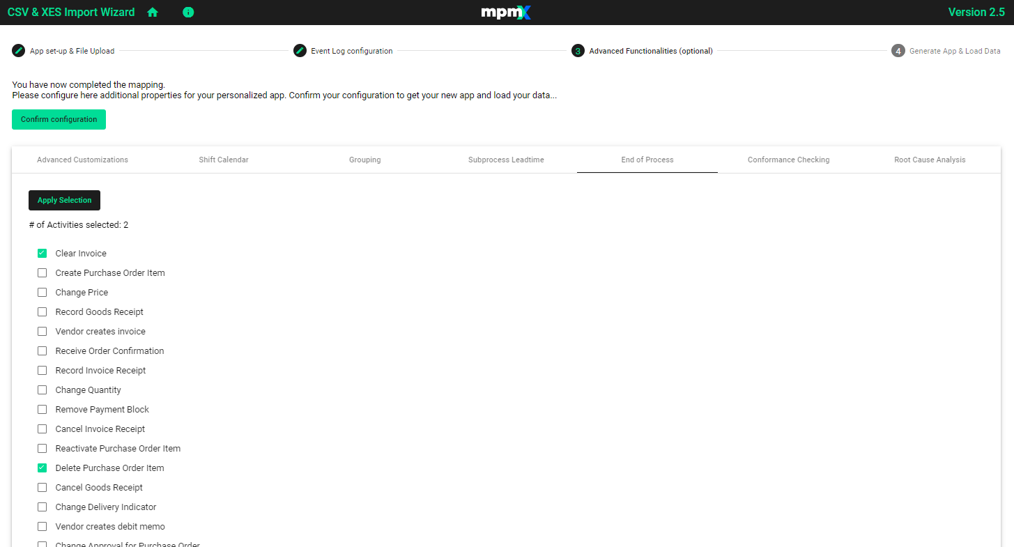
Task: Open the Grouping tab
Action: (365, 160)
